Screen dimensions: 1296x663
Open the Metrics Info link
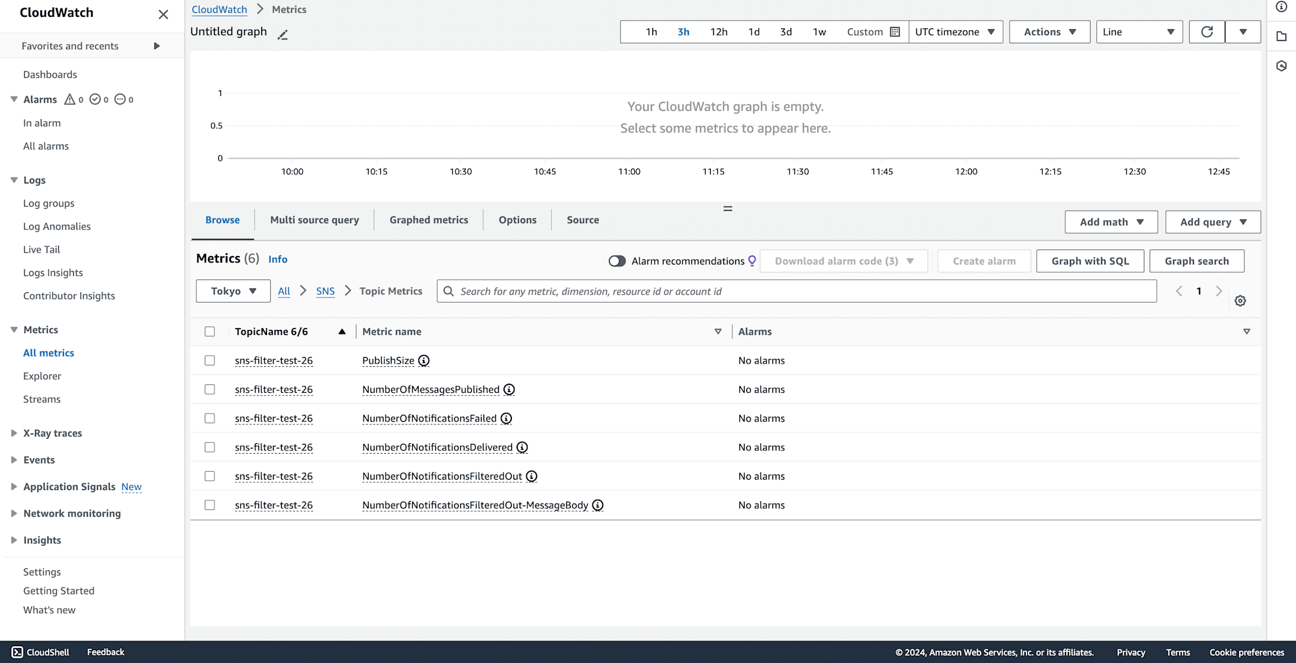point(278,259)
